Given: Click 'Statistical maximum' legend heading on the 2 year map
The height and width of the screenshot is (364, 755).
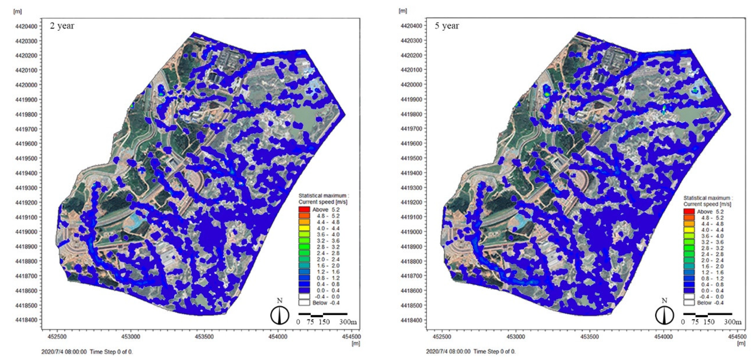Looking at the screenshot, I should pyautogui.click(x=323, y=196).
